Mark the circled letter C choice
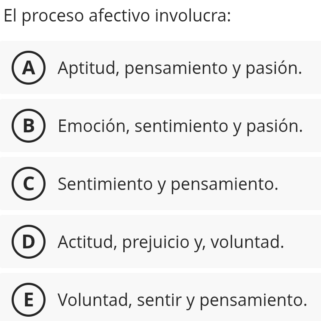321x321 pixels. pos(28,184)
